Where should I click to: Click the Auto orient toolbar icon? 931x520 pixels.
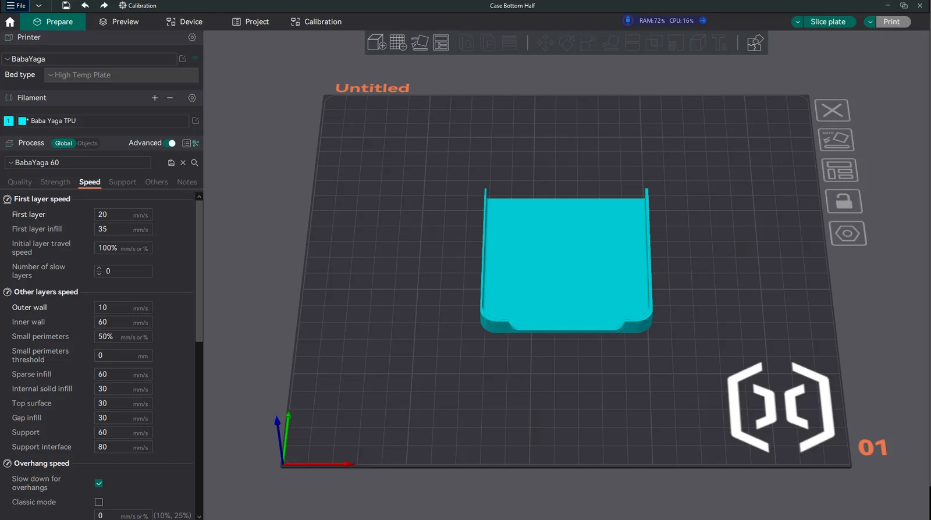[x=420, y=42]
